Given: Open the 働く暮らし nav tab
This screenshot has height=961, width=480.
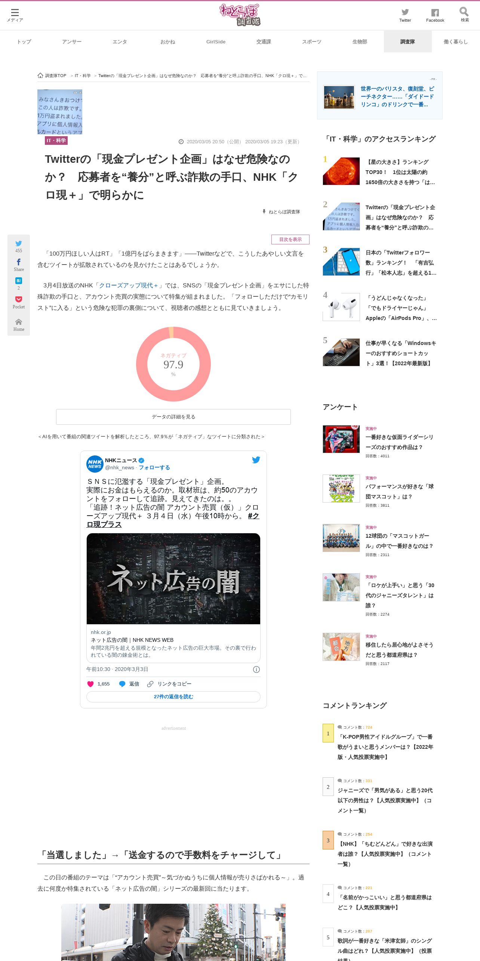Looking at the screenshot, I should [x=456, y=42].
